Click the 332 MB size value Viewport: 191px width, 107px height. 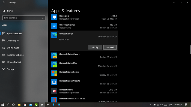coord(113,25)
